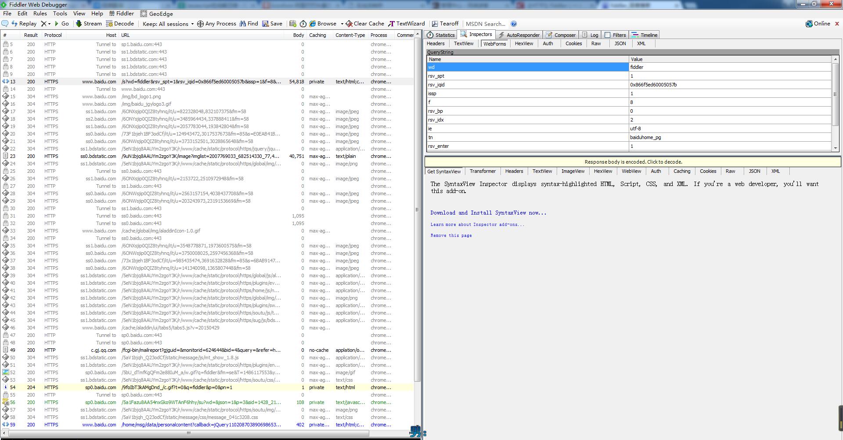Switch to the Timeline tab

coord(645,35)
